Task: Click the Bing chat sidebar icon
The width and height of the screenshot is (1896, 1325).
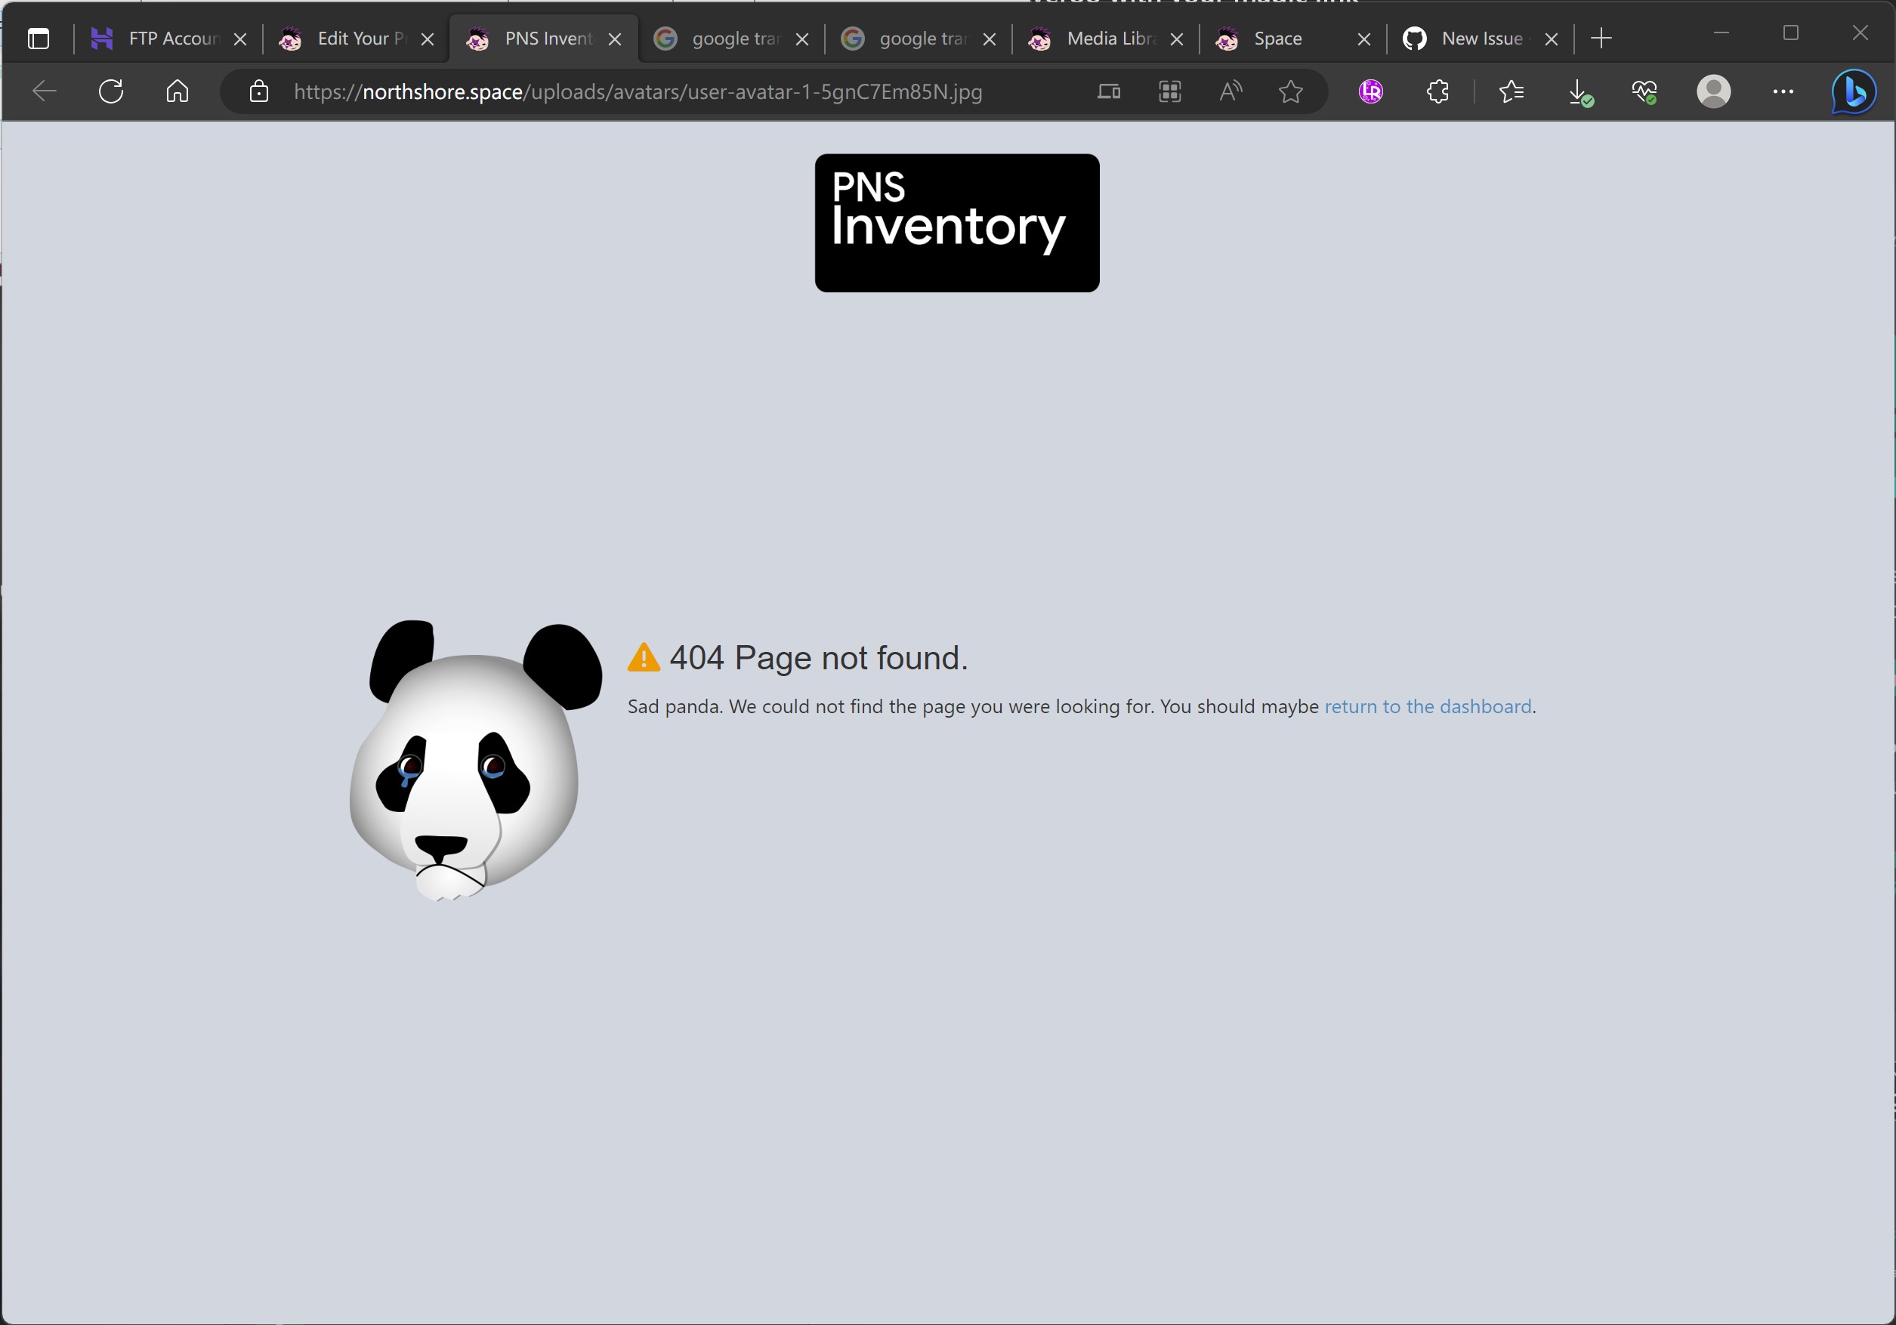Action: pyautogui.click(x=1853, y=91)
